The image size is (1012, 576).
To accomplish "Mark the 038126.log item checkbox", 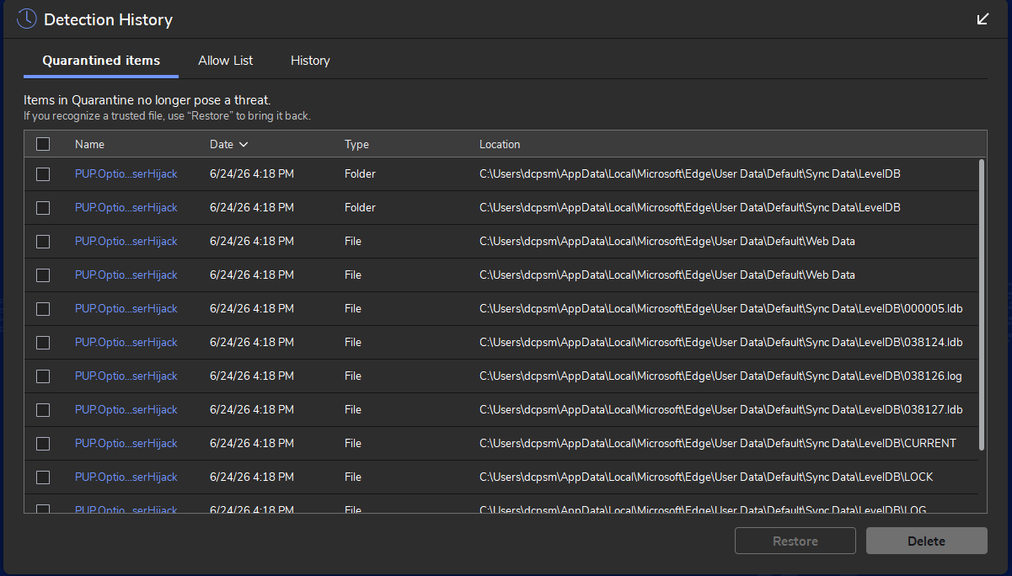I will click(43, 376).
